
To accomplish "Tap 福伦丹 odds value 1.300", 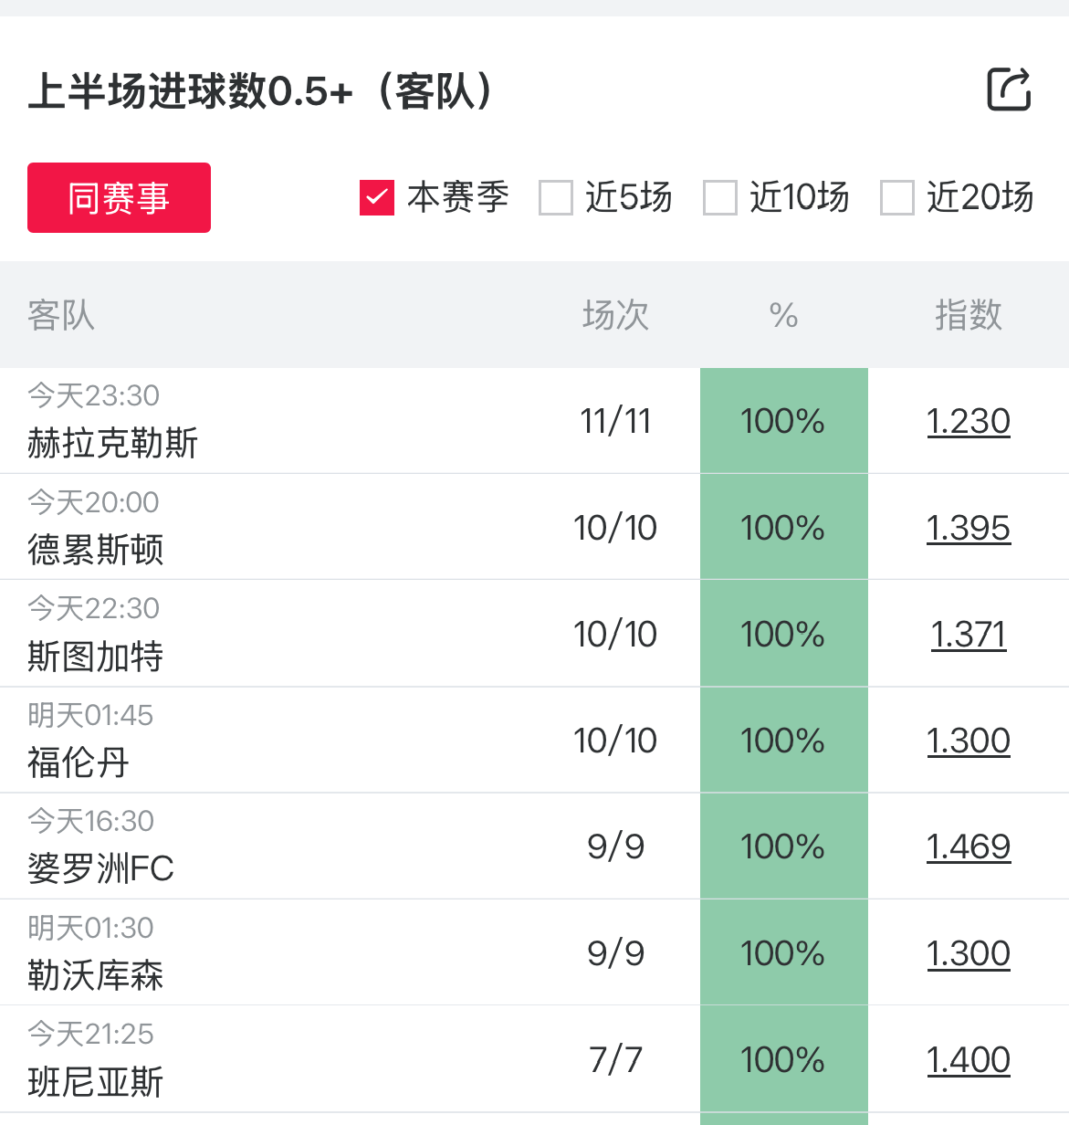I will pos(968,741).
